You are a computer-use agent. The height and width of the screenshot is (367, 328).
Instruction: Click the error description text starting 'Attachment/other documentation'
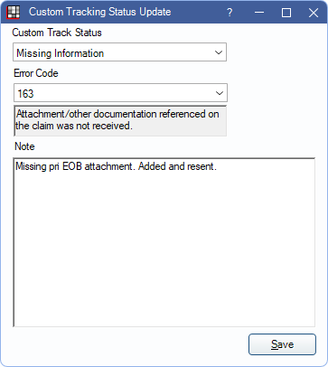(x=117, y=114)
